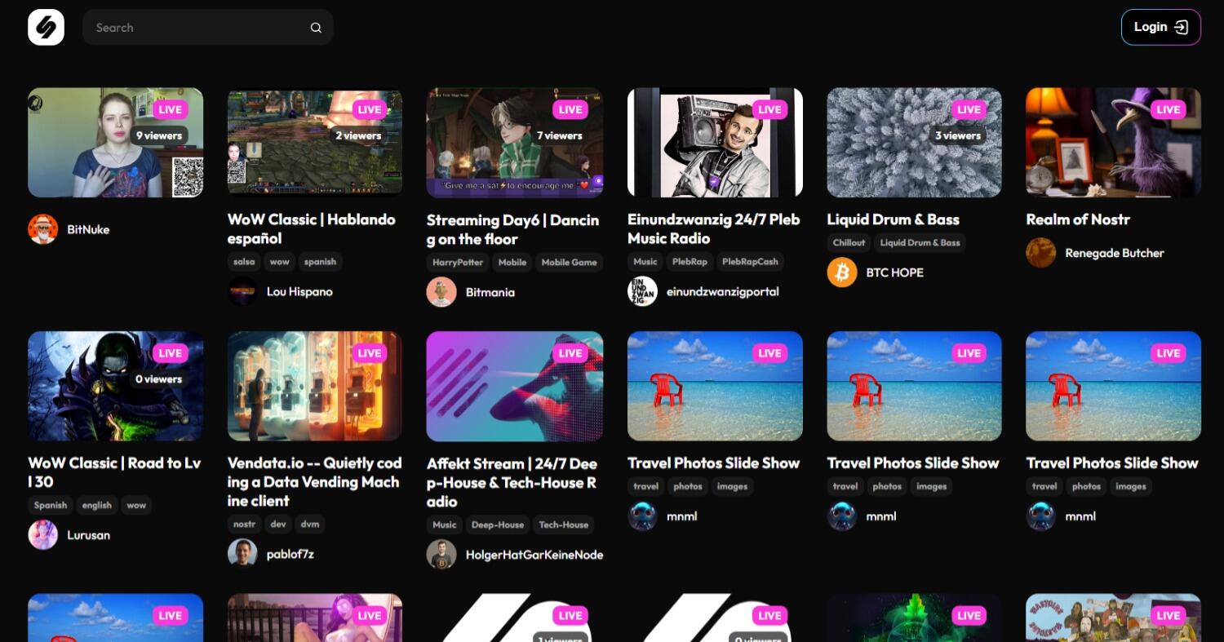Image resolution: width=1224 pixels, height=642 pixels.
Task: Focus the Search input field
Action: (207, 28)
